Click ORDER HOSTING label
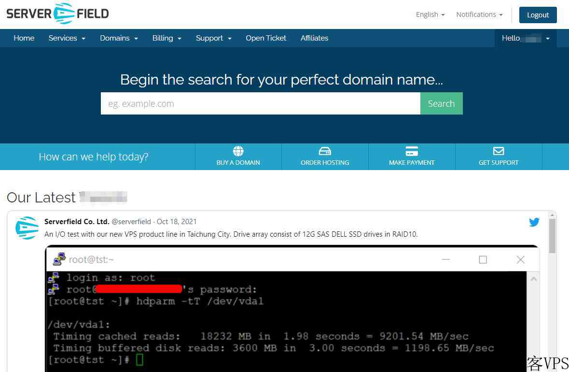This screenshot has width=569, height=372. pyautogui.click(x=325, y=163)
